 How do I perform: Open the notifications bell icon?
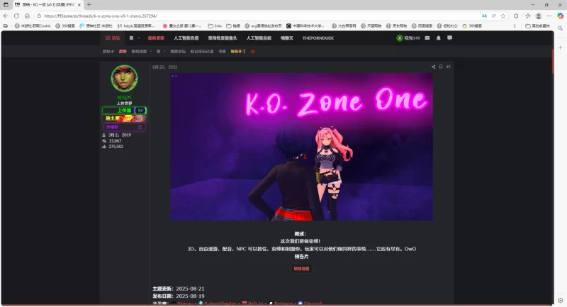[438, 38]
